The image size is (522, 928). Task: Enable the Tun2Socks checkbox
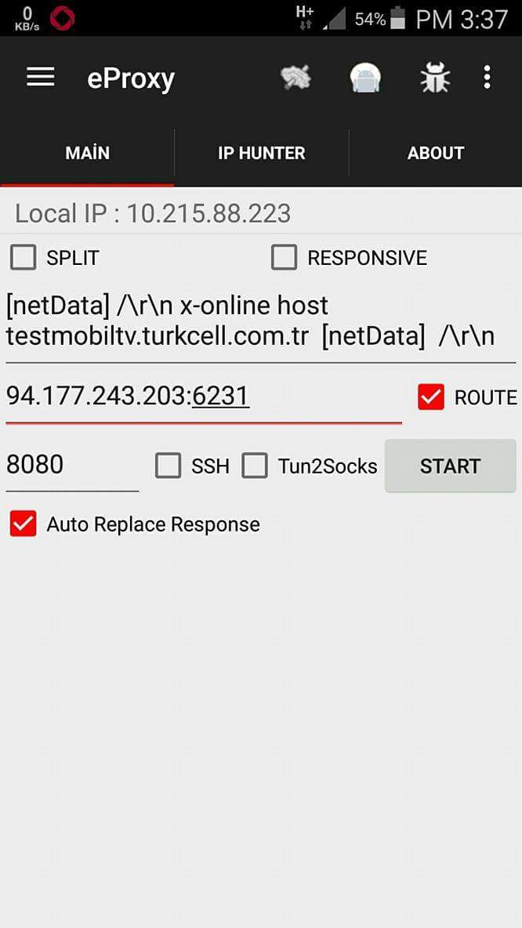point(255,466)
